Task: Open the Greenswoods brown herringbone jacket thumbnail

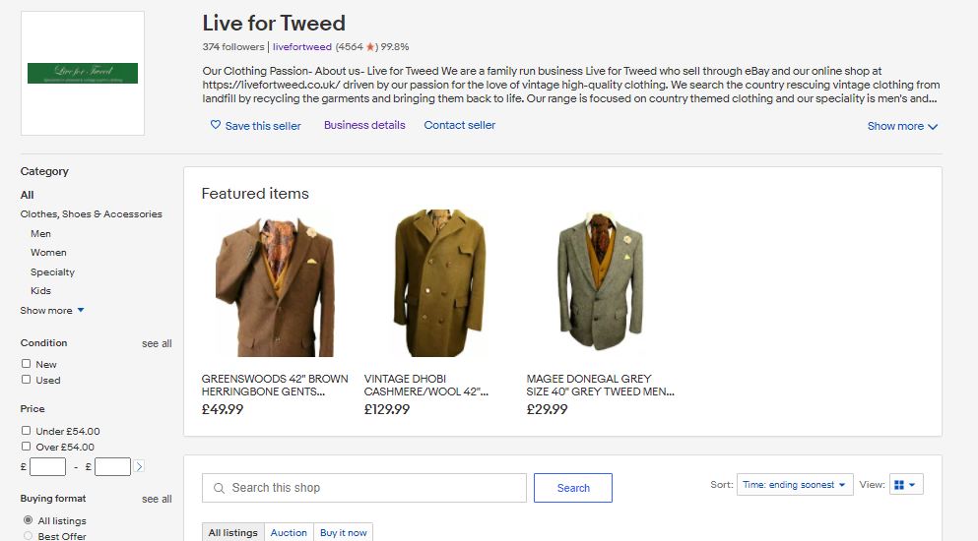Action: click(x=275, y=283)
